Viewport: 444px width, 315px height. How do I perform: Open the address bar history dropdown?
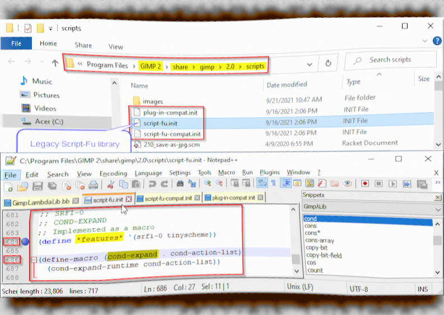310,64
